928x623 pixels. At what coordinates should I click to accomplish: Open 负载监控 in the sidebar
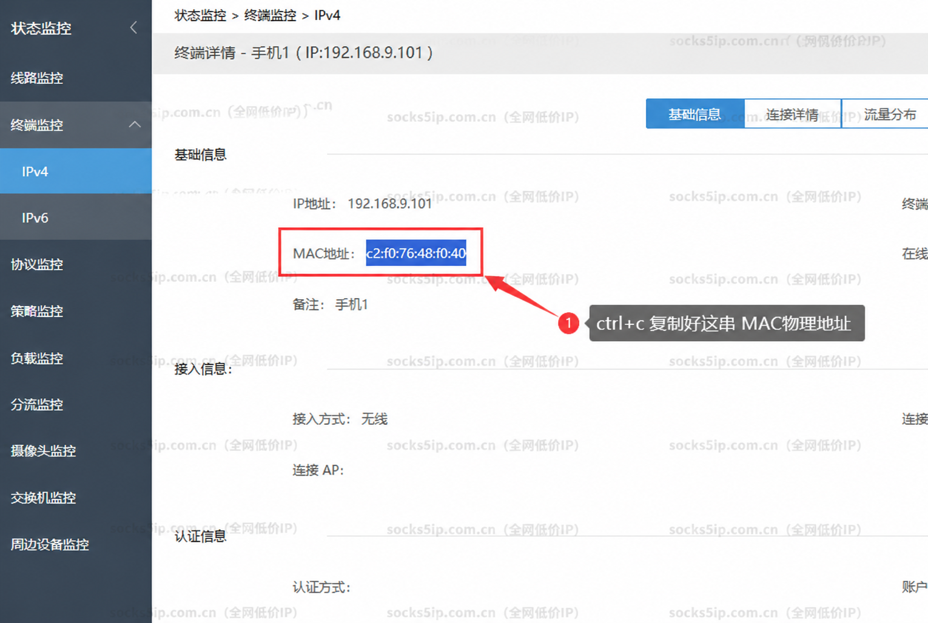pyautogui.click(x=76, y=358)
